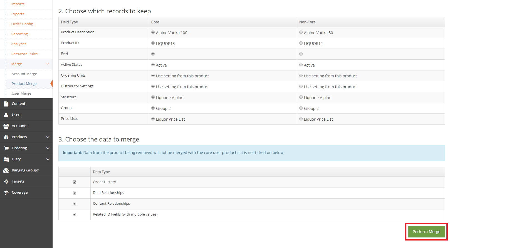
Task: Click the Diary calendar icon
Action: [x=6, y=159]
